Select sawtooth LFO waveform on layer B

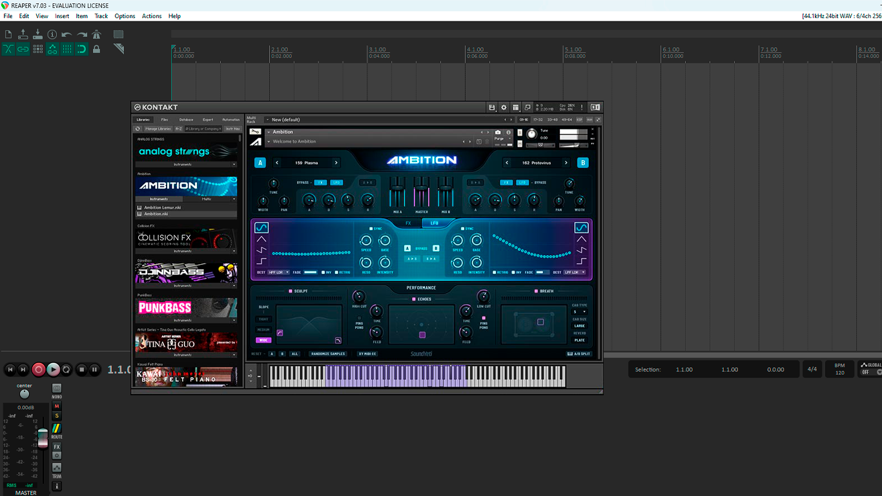[581, 250]
